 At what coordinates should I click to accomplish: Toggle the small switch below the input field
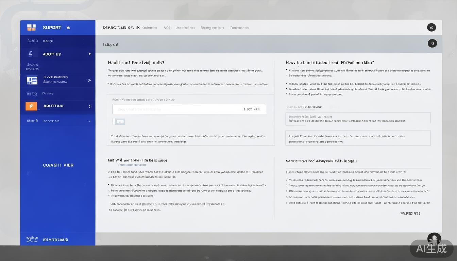[x=119, y=122]
